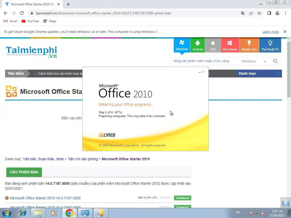Viewport: 291px width, 218px height.
Task: Open the Văn bản, Soạn thảo, Note breadcrumb
Action: [43, 159]
